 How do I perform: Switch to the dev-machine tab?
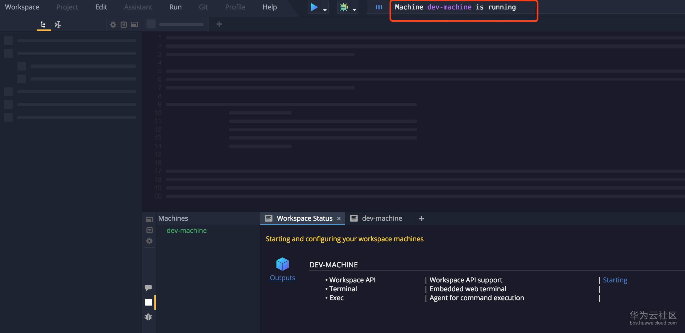pyautogui.click(x=382, y=218)
